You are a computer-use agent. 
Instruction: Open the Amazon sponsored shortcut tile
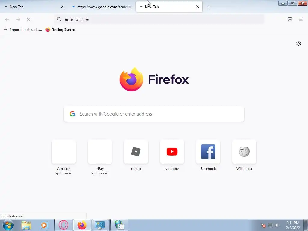tap(64, 152)
